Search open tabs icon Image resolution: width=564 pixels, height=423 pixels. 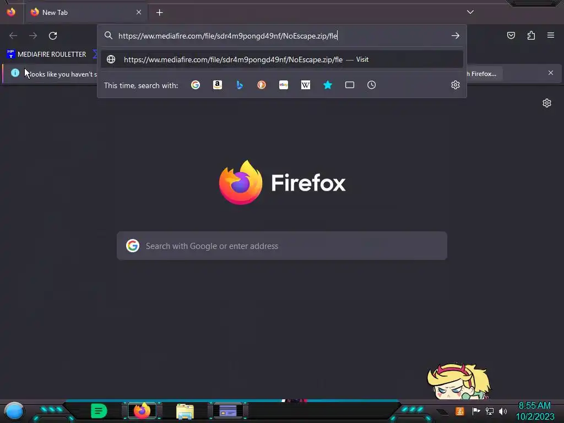pyautogui.click(x=350, y=85)
